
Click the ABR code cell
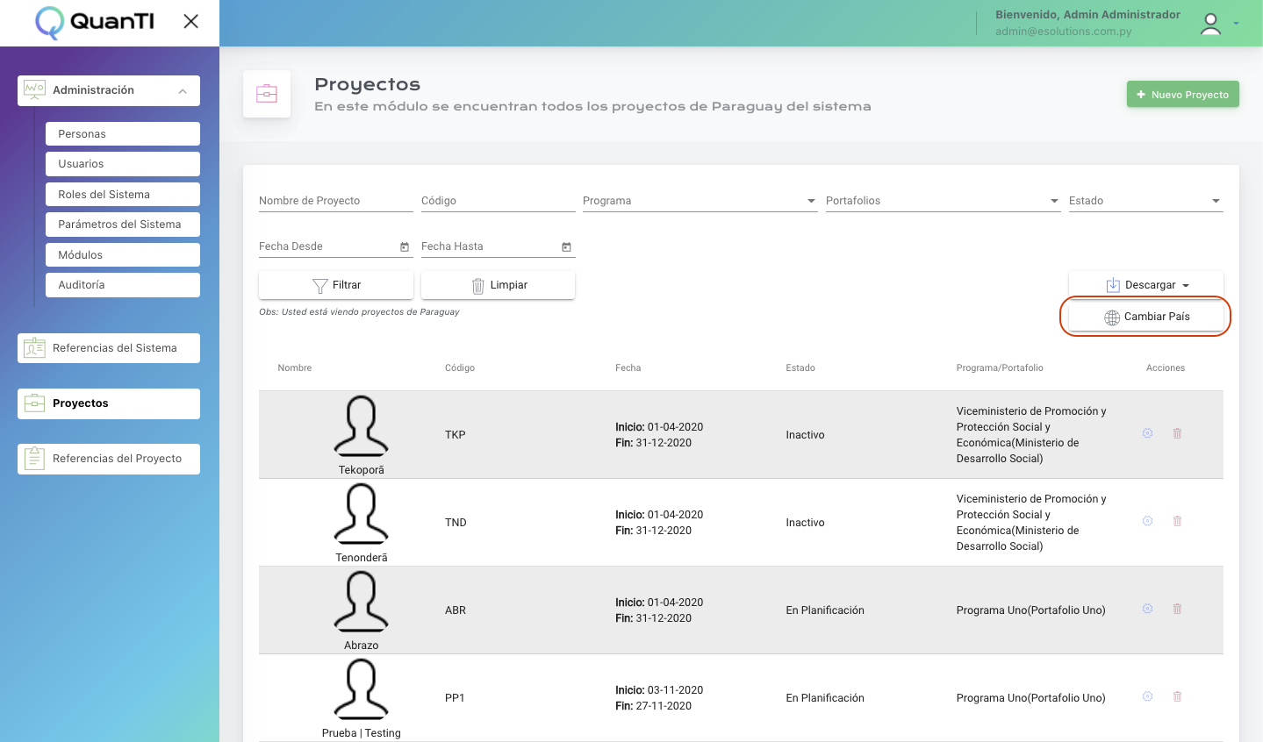pos(456,610)
